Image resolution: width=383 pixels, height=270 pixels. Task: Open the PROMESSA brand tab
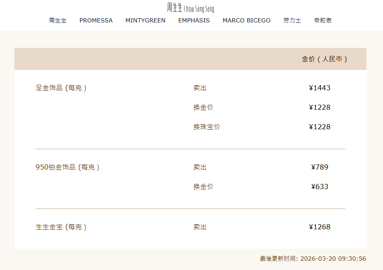coord(96,20)
